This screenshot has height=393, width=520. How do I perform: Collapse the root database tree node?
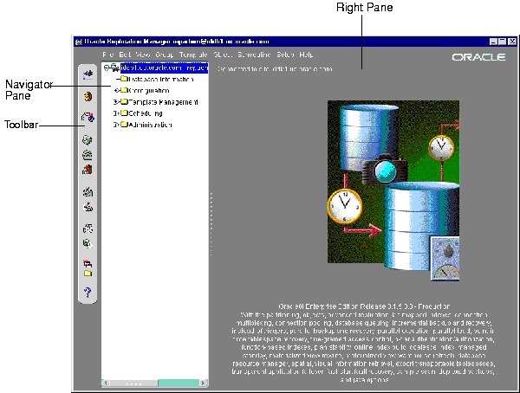pyautogui.click(x=104, y=68)
